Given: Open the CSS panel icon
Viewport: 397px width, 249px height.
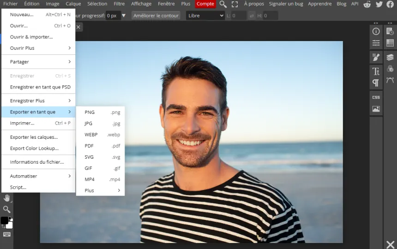Looking at the screenshot, I should (x=376, y=97).
